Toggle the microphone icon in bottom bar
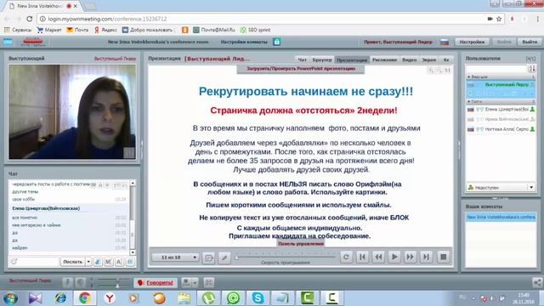Image resolution: width=544 pixels, height=306 pixels. pyautogui.click(x=67, y=282)
